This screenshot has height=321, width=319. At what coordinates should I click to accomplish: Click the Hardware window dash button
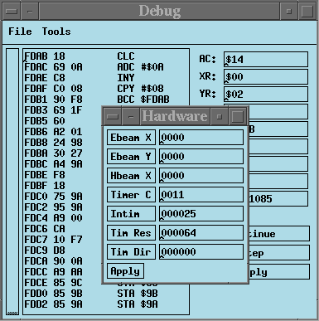pos(131,116)
